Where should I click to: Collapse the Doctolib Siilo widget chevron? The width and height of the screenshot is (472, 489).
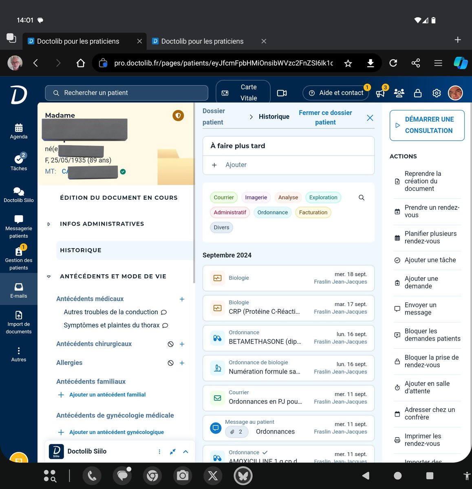[x=186, y=452]
